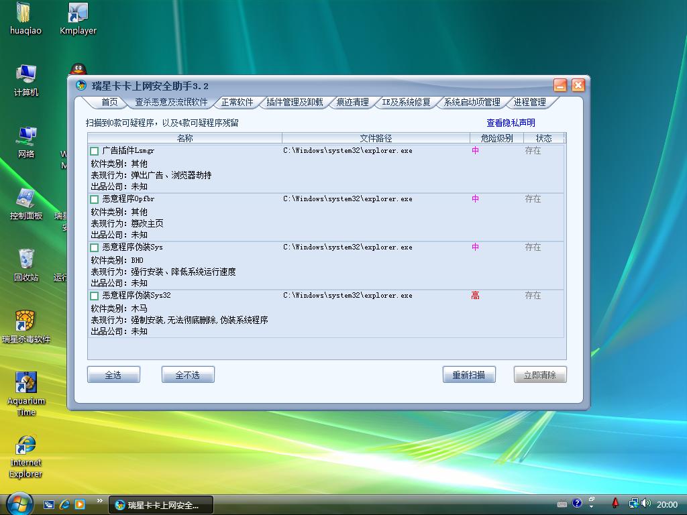Screen dimensions: 687x515
Task: Select the 广告插件Lsmgr entry name
Action: click(128, 151)
